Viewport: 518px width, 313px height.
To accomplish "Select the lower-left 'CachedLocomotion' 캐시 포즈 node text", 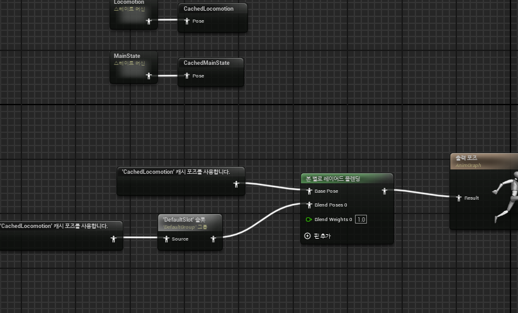I will [x=54, y=226].
